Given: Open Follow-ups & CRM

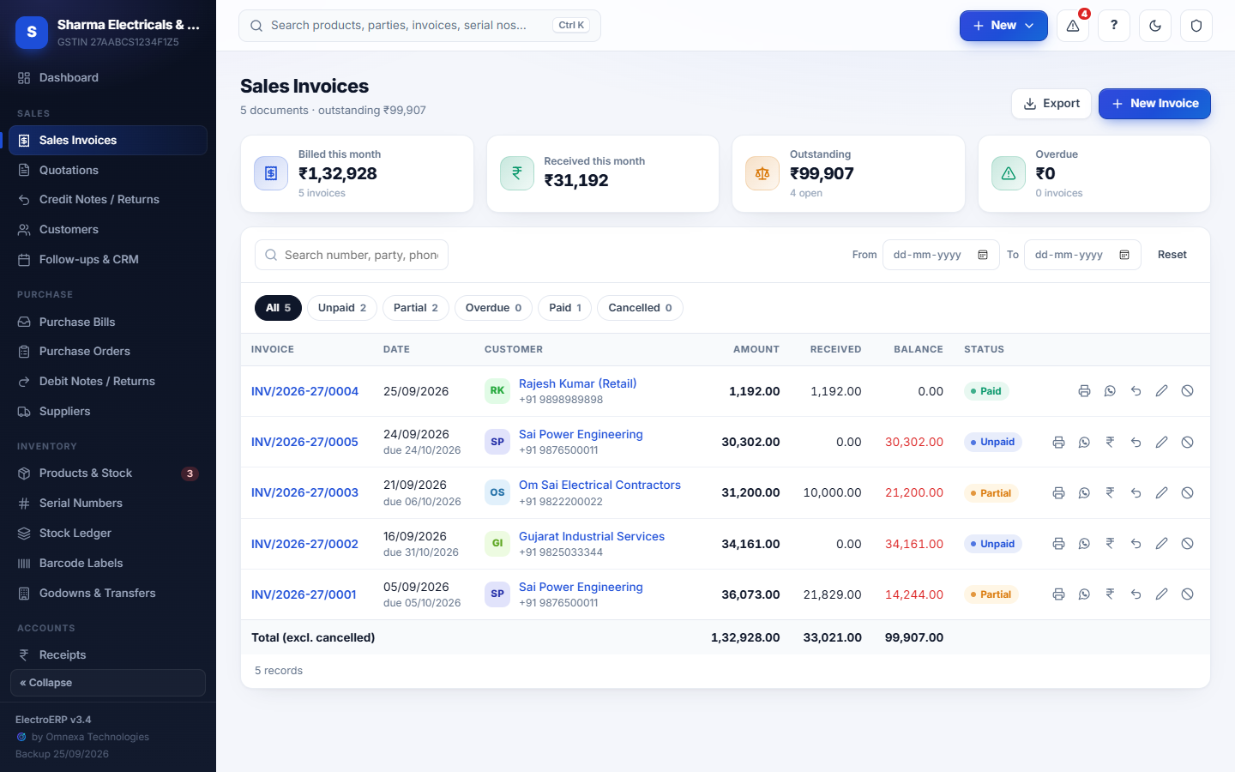Looking at the screenshot, I should click(108, 260).
